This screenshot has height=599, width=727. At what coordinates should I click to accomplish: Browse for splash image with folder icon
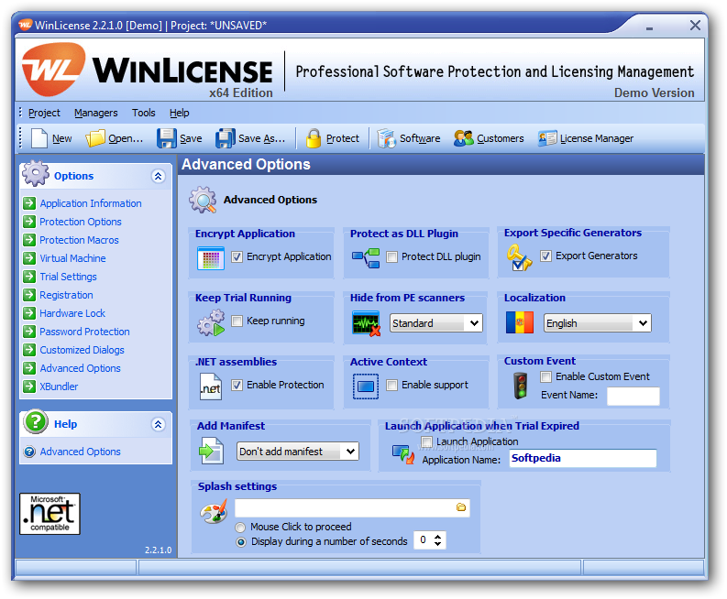coord(461,507)
